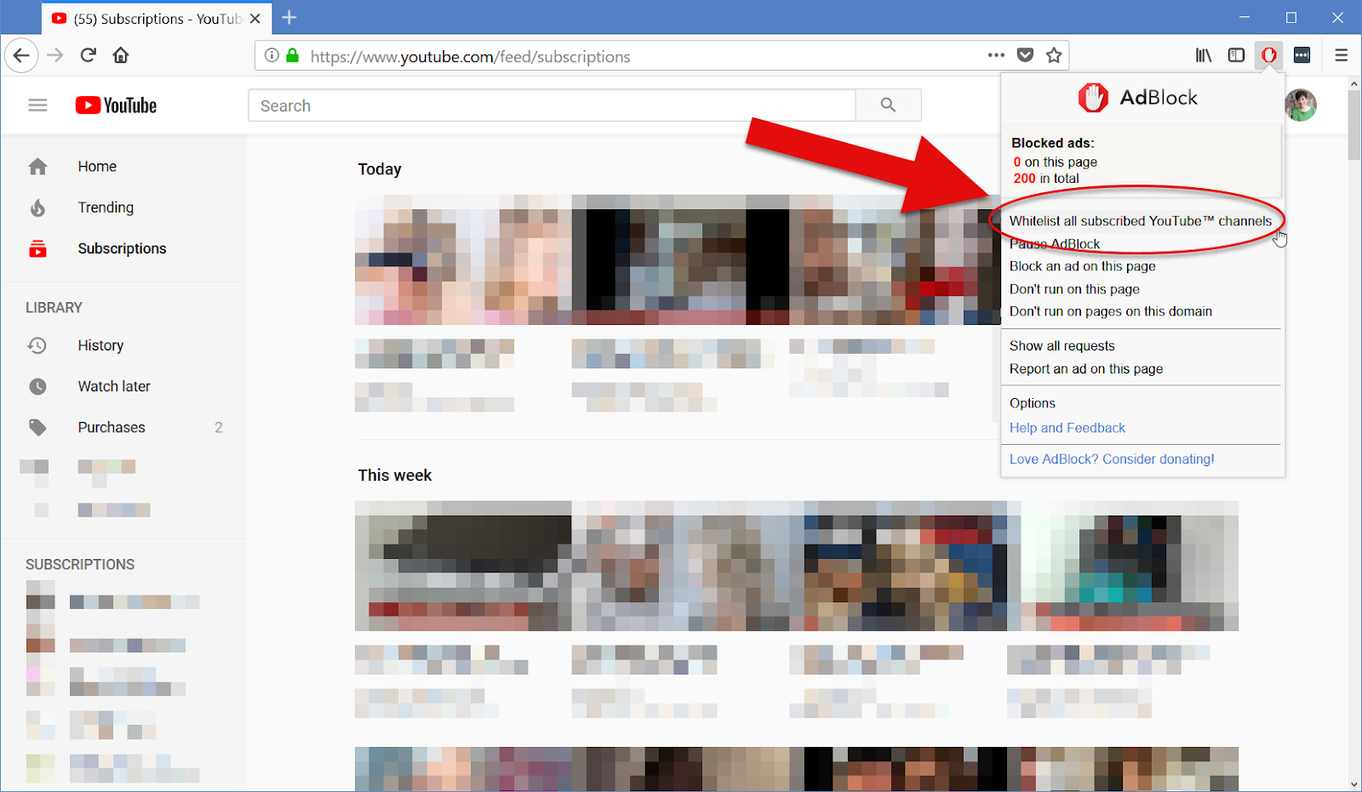Click the browser forward arrow

click(x=55, y=56)
